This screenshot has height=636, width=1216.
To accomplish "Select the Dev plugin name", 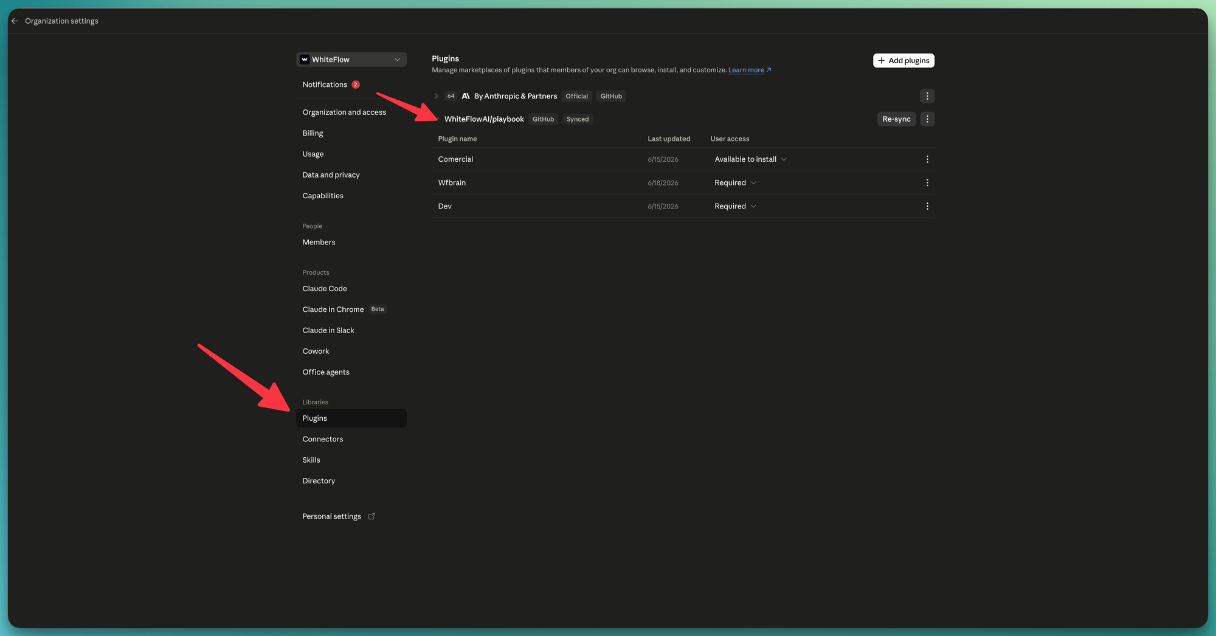I will 445,206.
